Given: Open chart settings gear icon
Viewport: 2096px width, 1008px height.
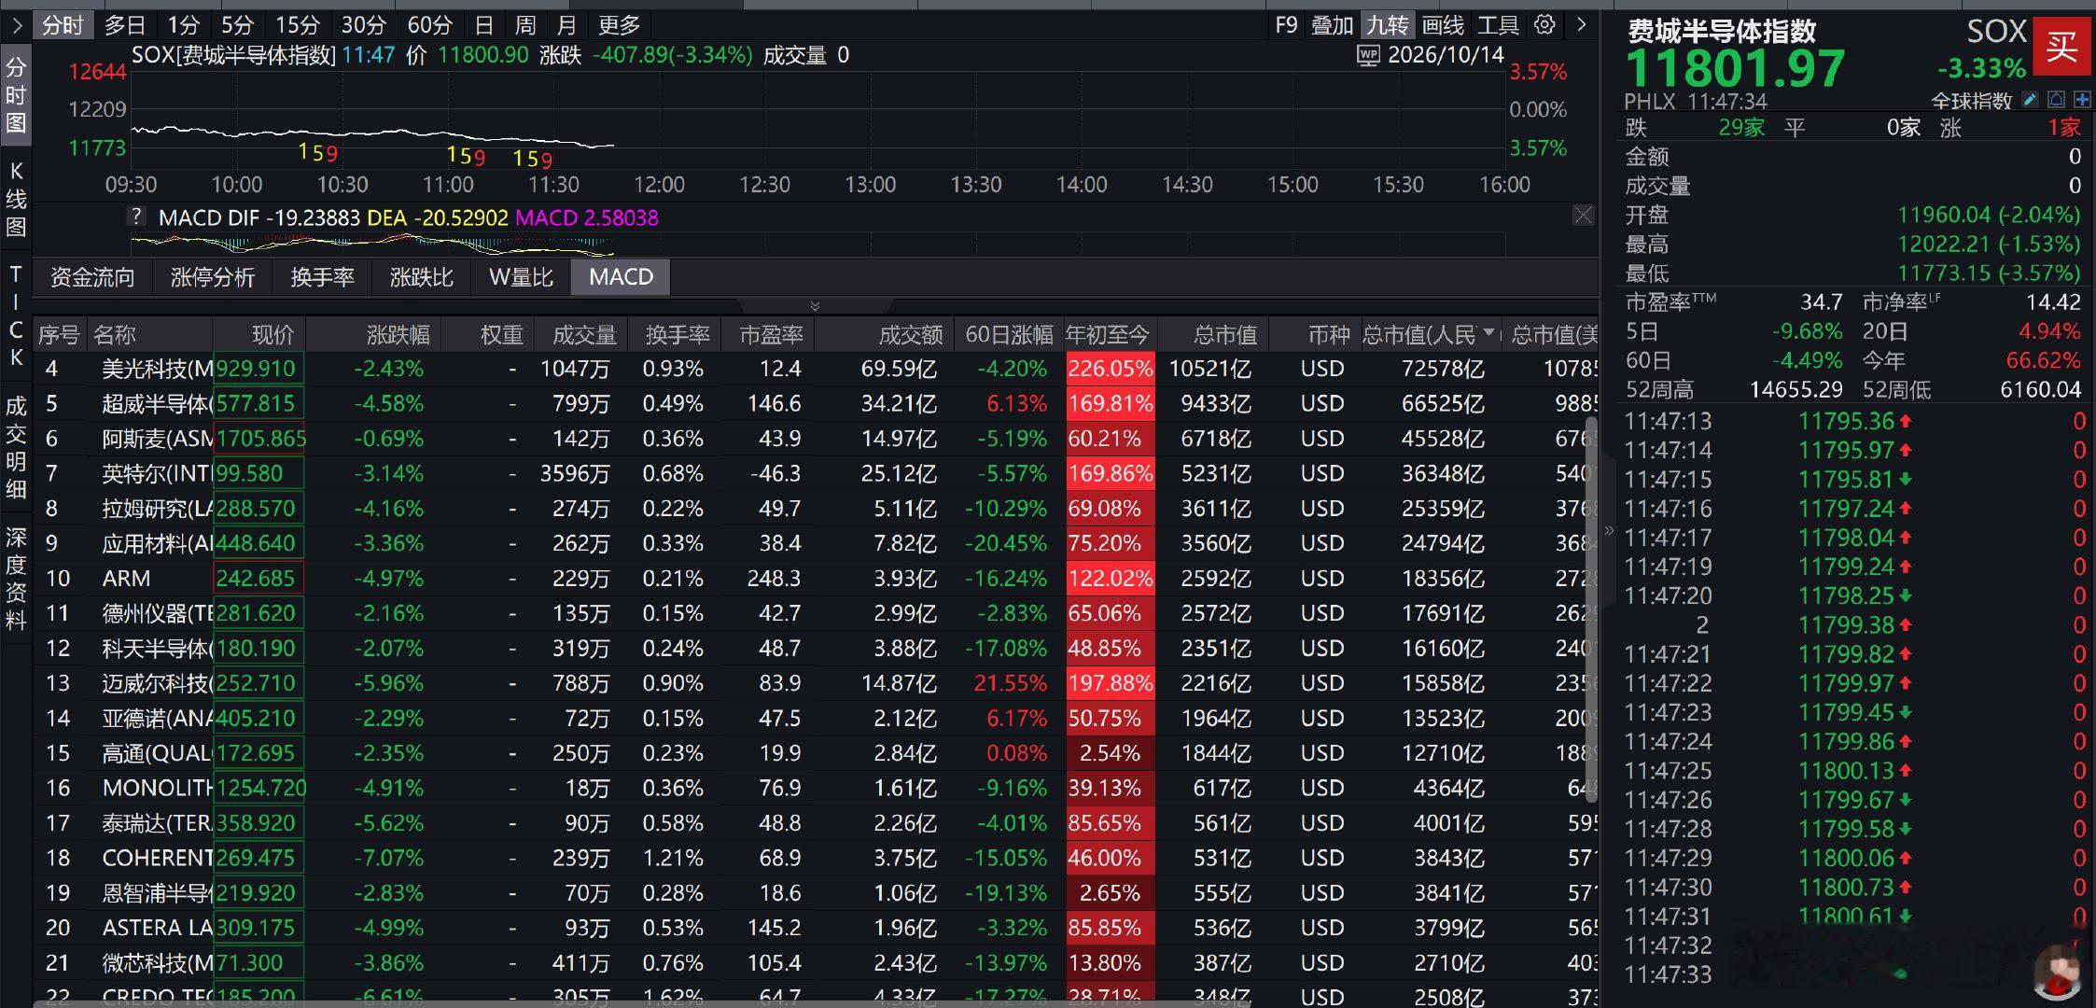Looking at the screenshot, I should coord(1544,25).
